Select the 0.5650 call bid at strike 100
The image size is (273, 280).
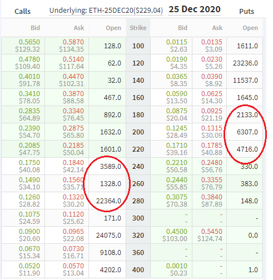click(29, 42)
